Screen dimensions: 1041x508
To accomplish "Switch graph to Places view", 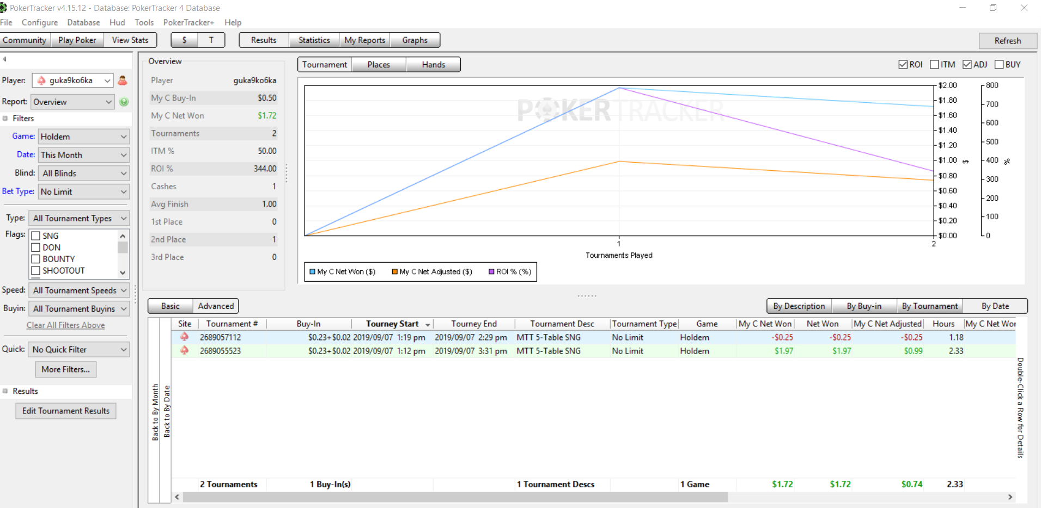I will (379, 65).
